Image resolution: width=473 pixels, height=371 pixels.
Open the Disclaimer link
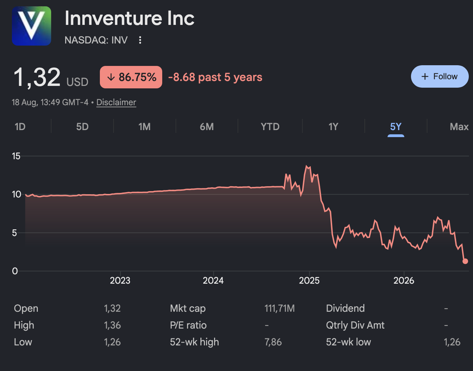coord(116,102)
